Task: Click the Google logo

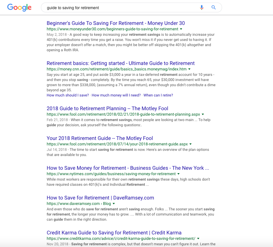Action: coord(19,8)
